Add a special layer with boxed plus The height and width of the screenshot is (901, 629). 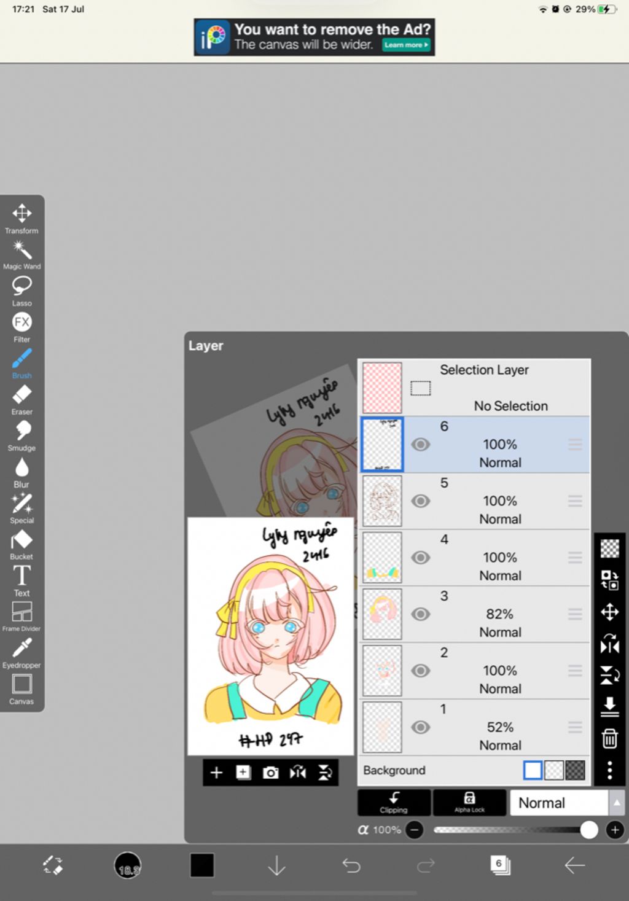(x=243, y=773)
